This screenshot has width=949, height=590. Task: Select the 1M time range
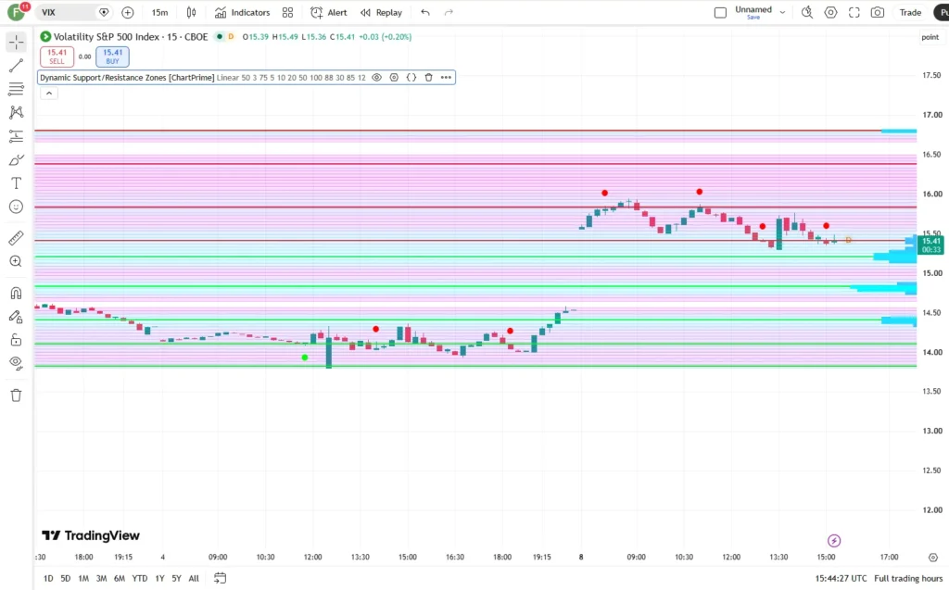tap(83, 579)
